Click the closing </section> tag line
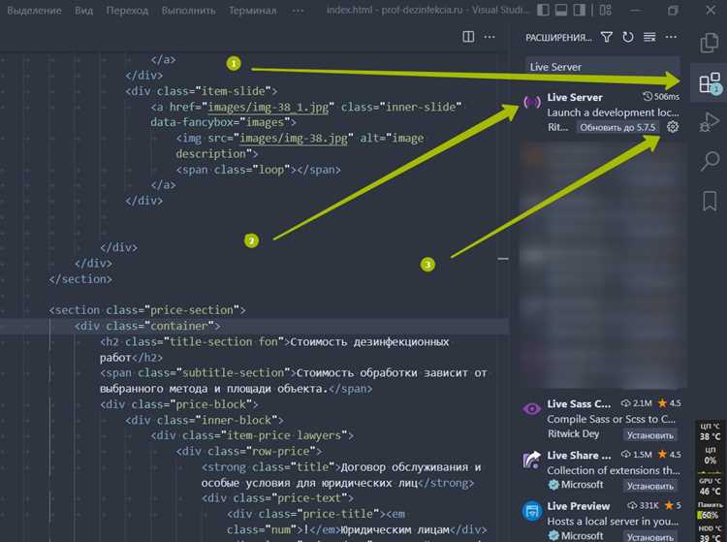The width and height of the screenshot is (727, 542). pos(80,279)
